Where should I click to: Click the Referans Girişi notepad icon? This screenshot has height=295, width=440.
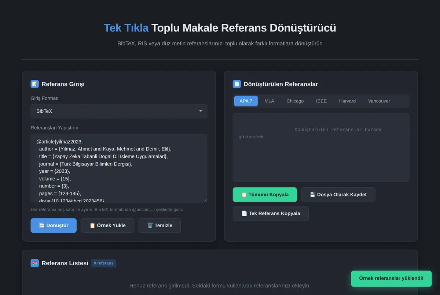pos(34,84)
